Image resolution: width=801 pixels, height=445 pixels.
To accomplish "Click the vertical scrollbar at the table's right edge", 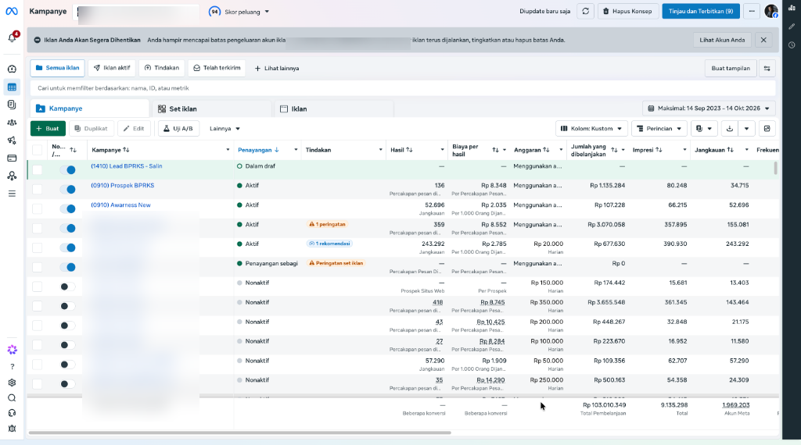I will [x=775, y=168].
